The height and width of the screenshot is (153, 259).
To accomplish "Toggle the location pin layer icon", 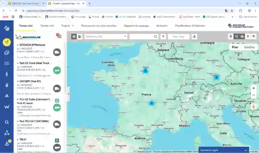I will tap(248, 37).
